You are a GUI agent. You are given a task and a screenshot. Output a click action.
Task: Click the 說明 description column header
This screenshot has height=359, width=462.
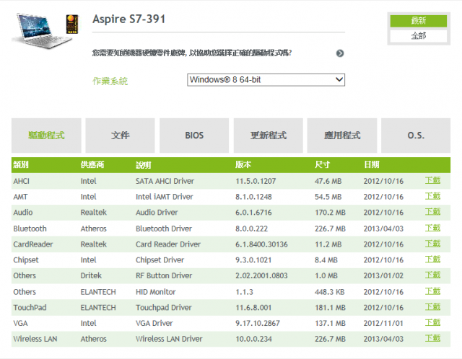(143, 165)
